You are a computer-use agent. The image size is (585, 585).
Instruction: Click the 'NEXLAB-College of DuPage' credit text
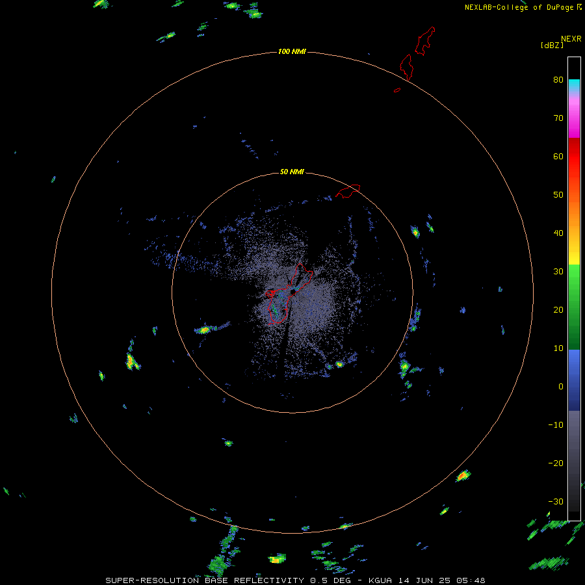pos(519,7)
